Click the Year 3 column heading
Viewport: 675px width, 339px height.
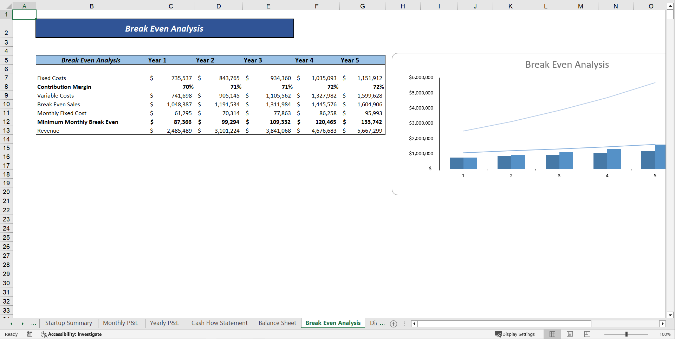(253, 60)
